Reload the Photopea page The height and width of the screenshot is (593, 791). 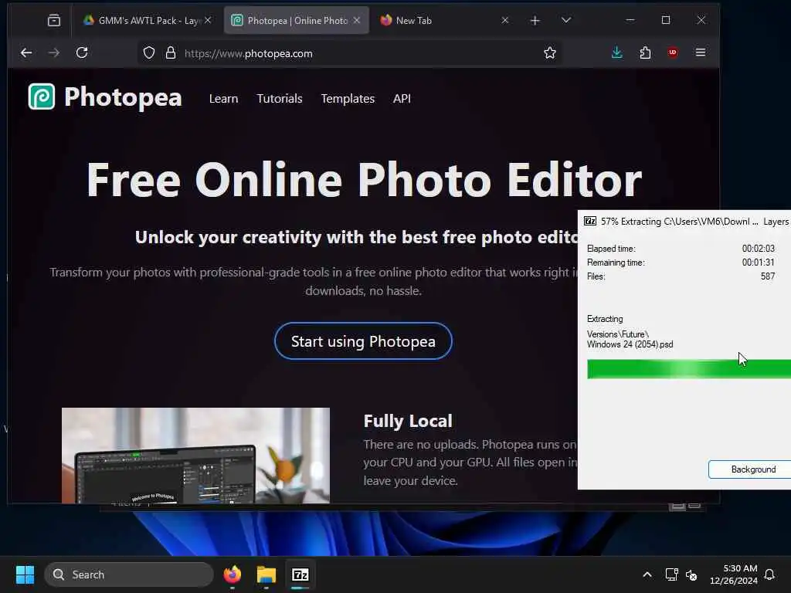[x=82, y=53]
